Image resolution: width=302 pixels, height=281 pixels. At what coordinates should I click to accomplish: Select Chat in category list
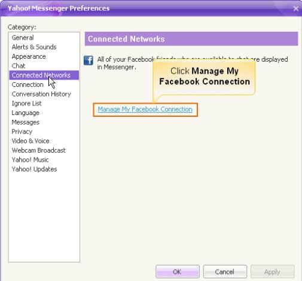pyautogui.click(x=44, y=66)
